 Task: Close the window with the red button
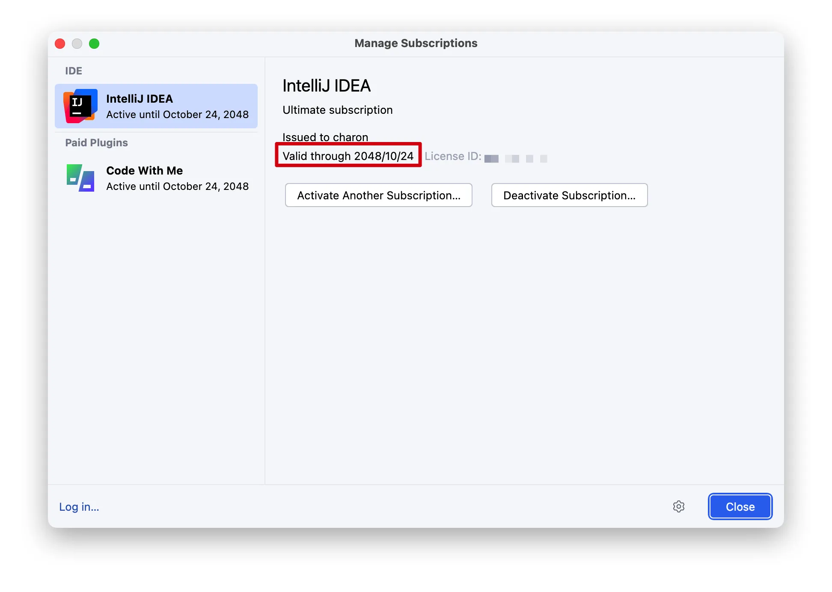click(60, 44)
